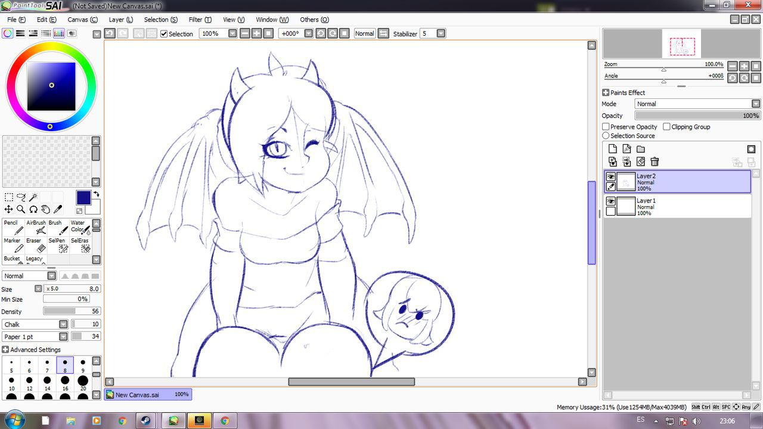Select the Marker tool
Viewport: 763px width, 429px height.
(14, 245)
